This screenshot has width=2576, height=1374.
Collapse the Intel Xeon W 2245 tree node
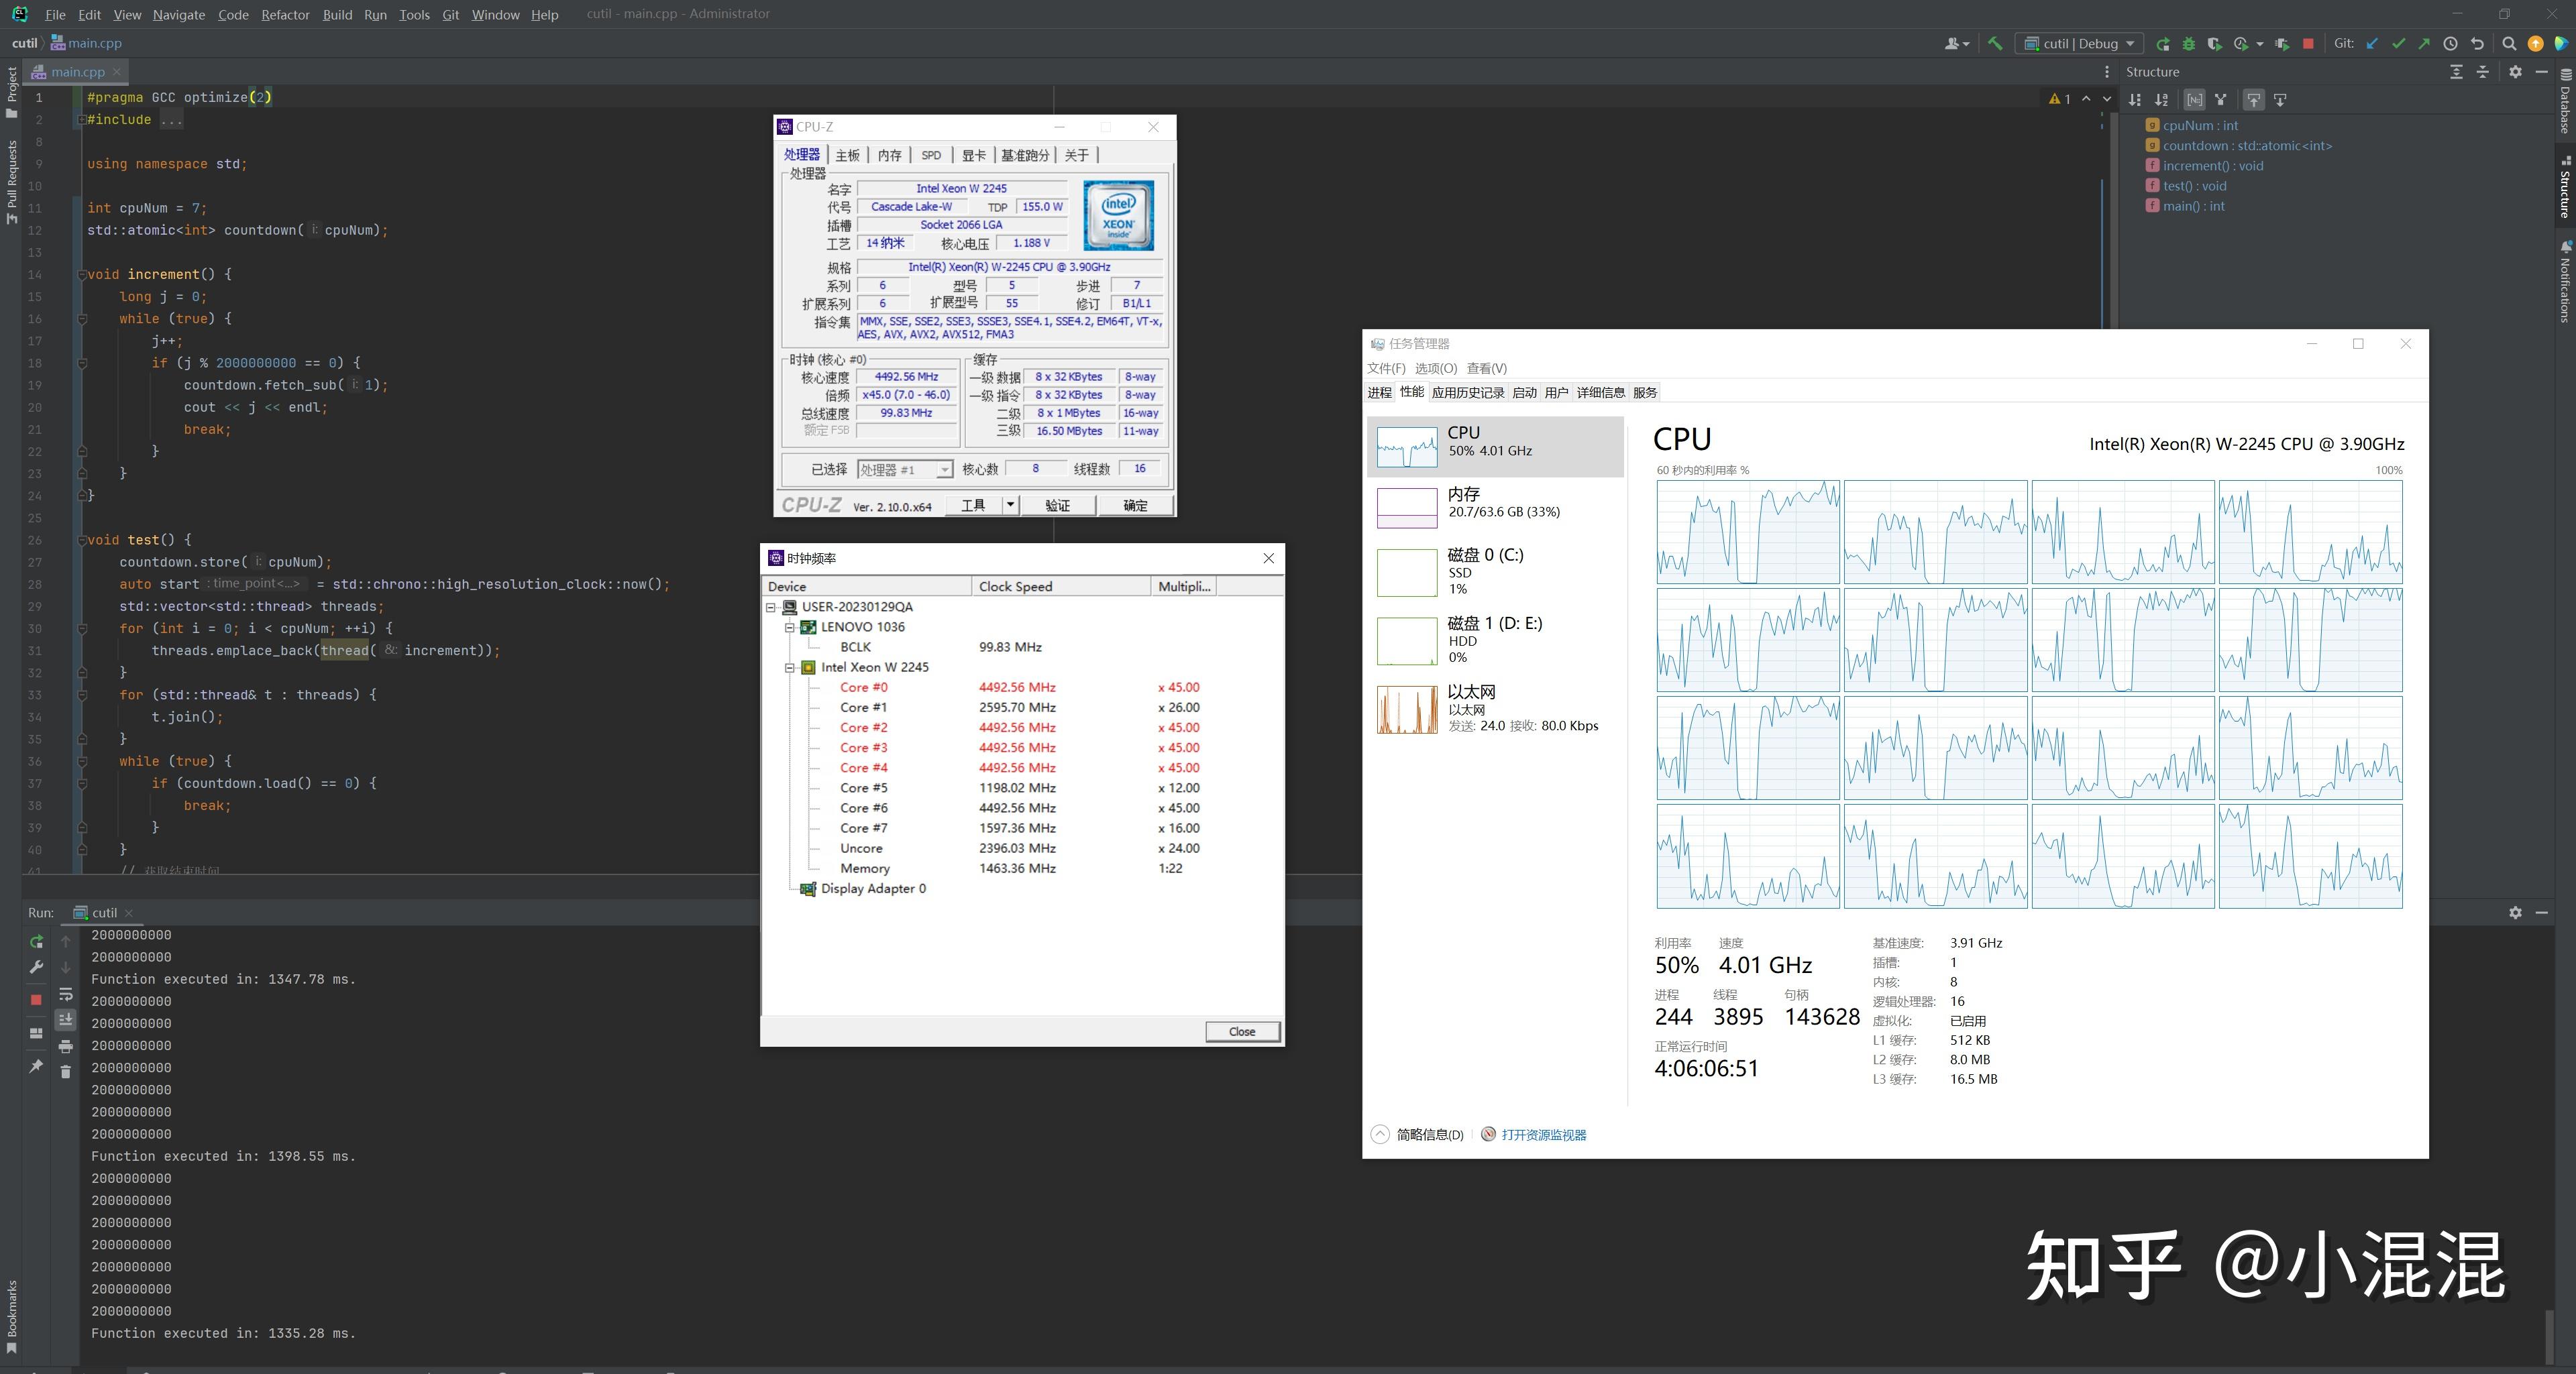[x=790, y=667]
